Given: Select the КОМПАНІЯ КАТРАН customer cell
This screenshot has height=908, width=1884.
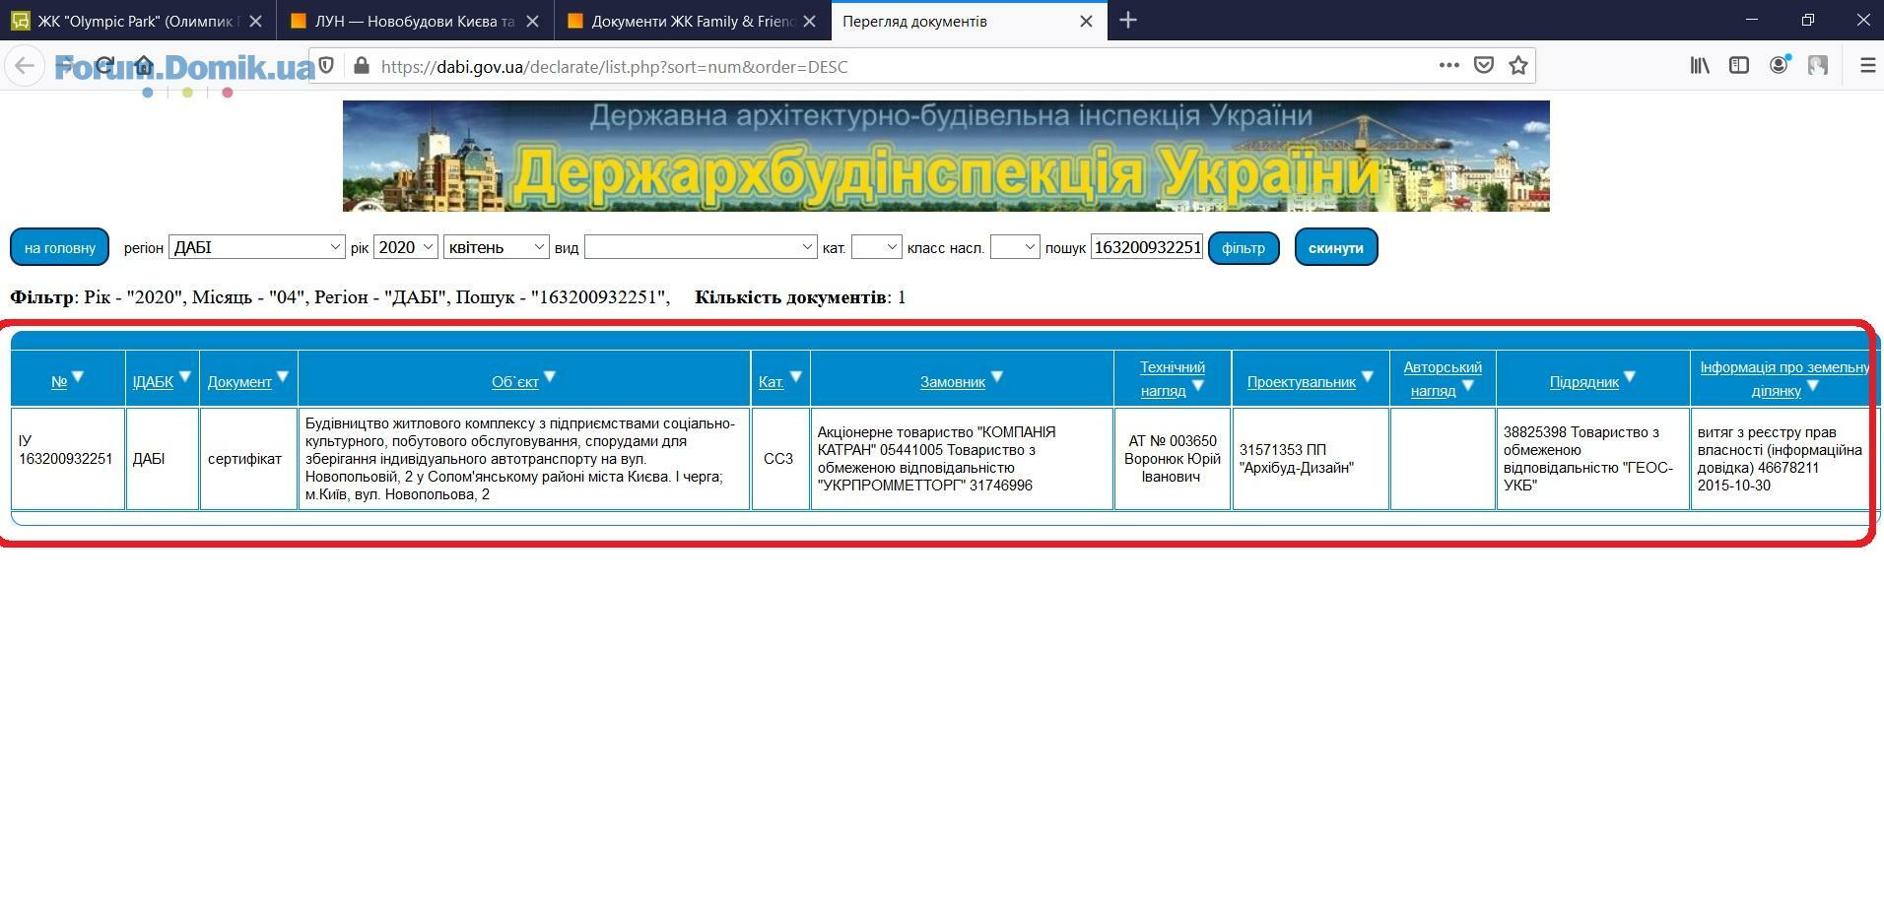Looking at the screenshot, I should [x=962, y=459].
